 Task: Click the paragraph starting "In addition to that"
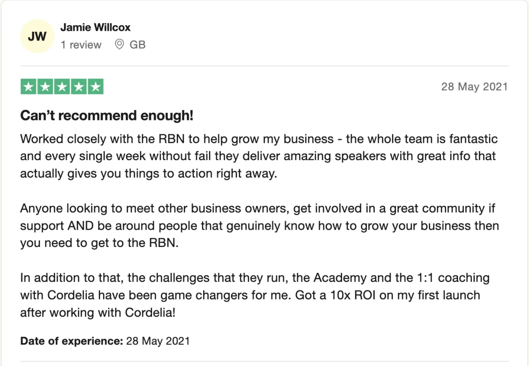[x=255, y=295]
